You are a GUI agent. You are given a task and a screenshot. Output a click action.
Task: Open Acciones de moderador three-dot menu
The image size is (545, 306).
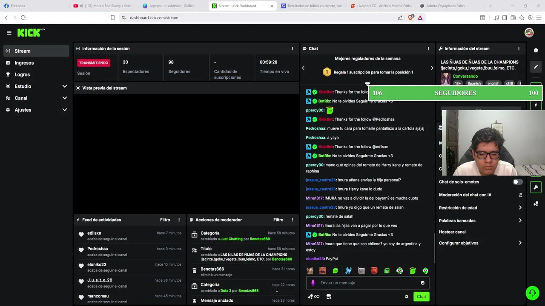pos(292,220)
